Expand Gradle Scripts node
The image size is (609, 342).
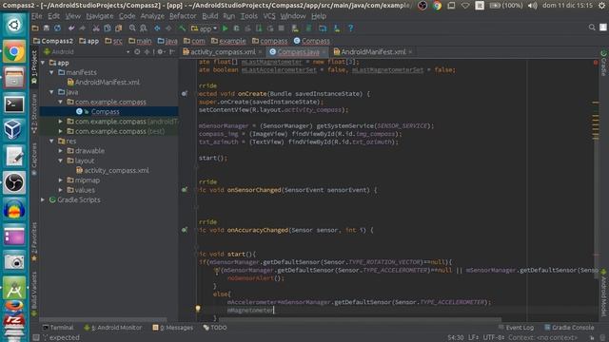coord(43,199)
